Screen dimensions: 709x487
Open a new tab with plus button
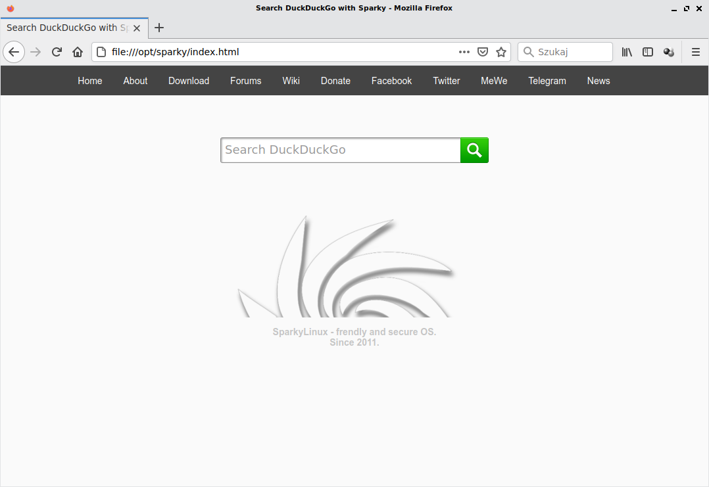click(159, 28)
